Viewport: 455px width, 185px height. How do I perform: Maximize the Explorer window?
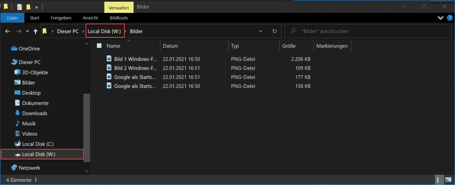tap(424, 6)
